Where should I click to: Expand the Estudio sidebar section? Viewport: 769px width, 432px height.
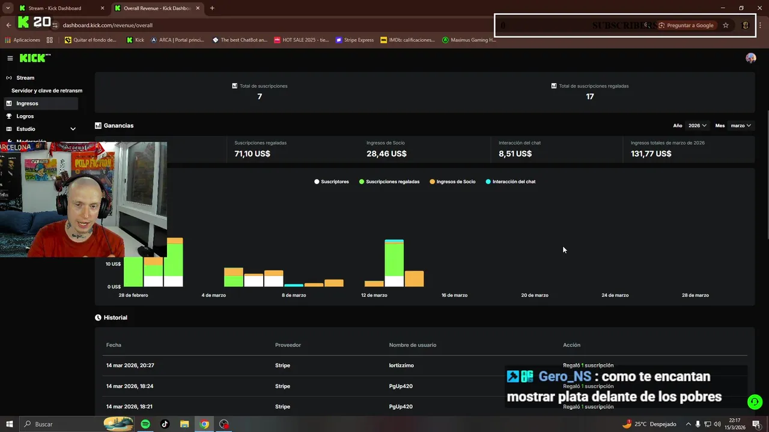73,129
